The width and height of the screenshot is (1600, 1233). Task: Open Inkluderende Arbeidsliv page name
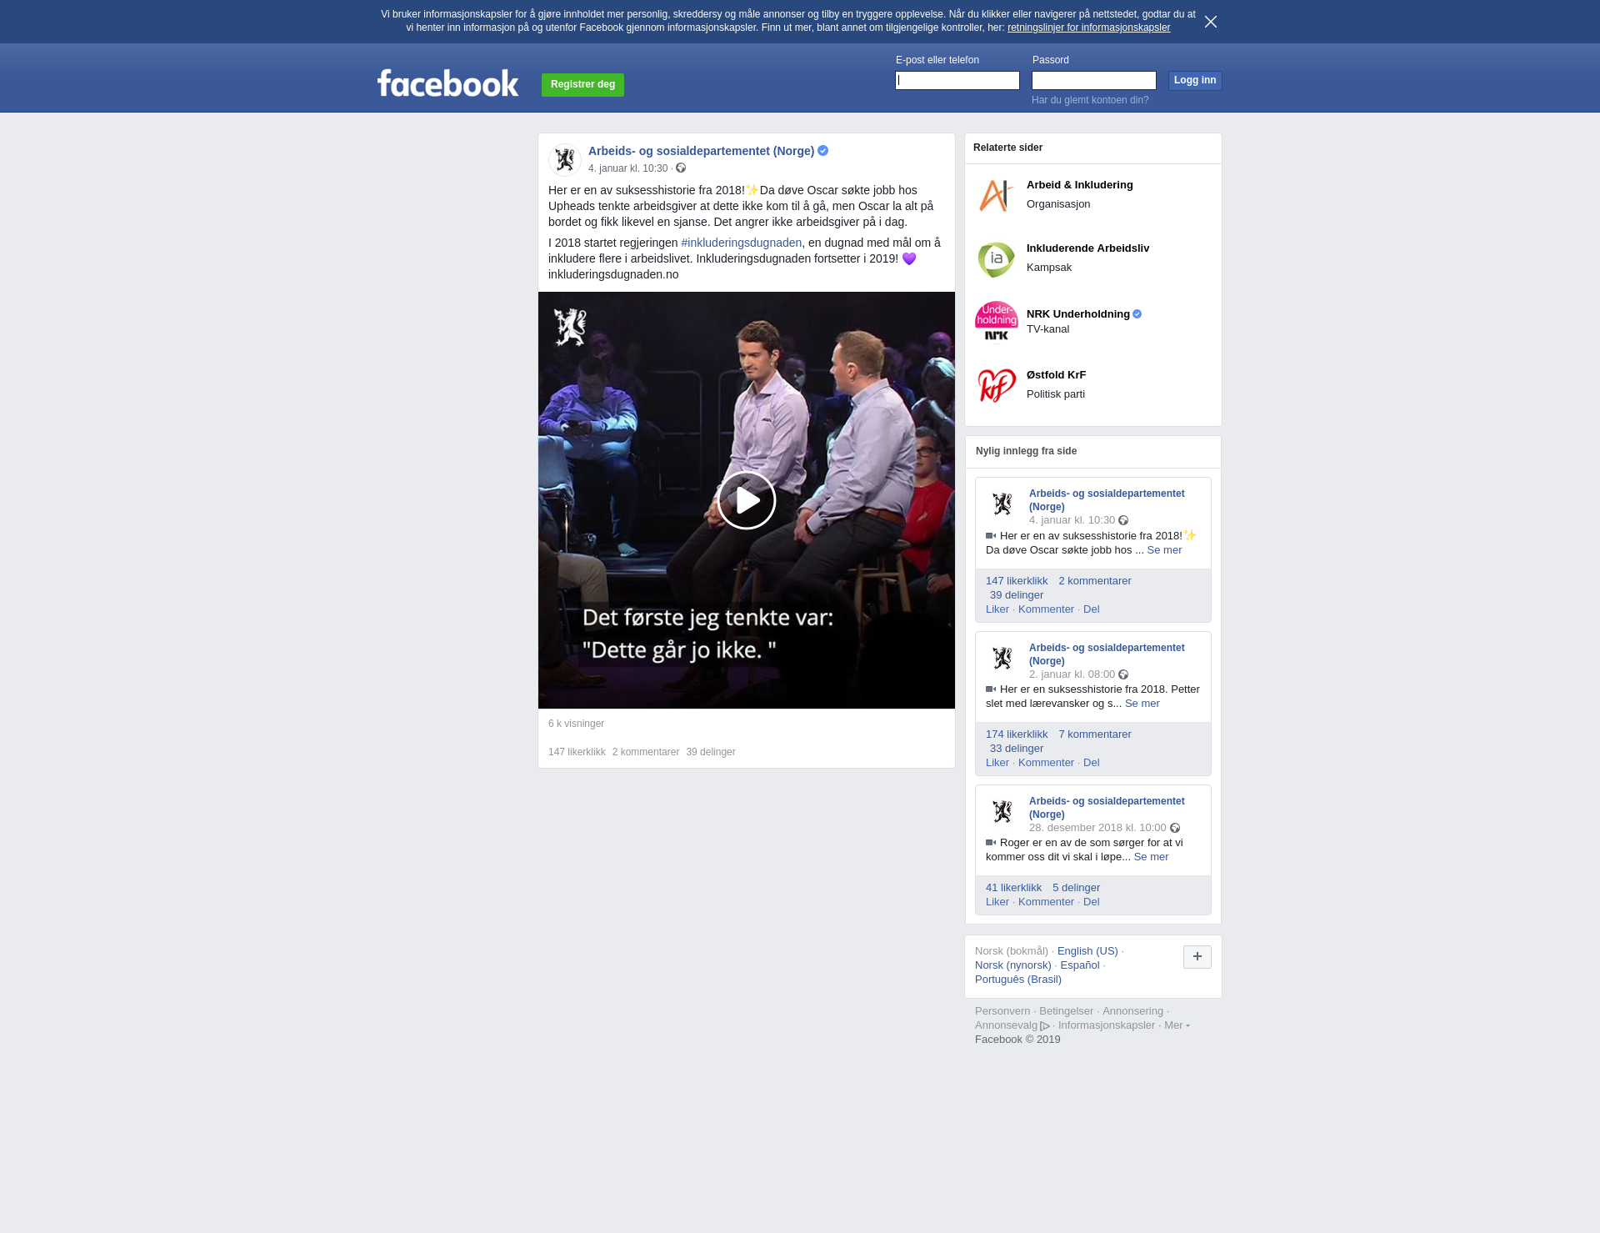point(1087,248)
